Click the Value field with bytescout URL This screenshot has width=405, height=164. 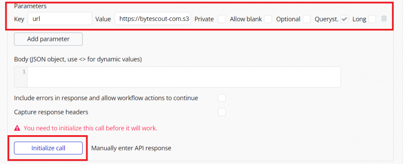[x=152, y=19]
